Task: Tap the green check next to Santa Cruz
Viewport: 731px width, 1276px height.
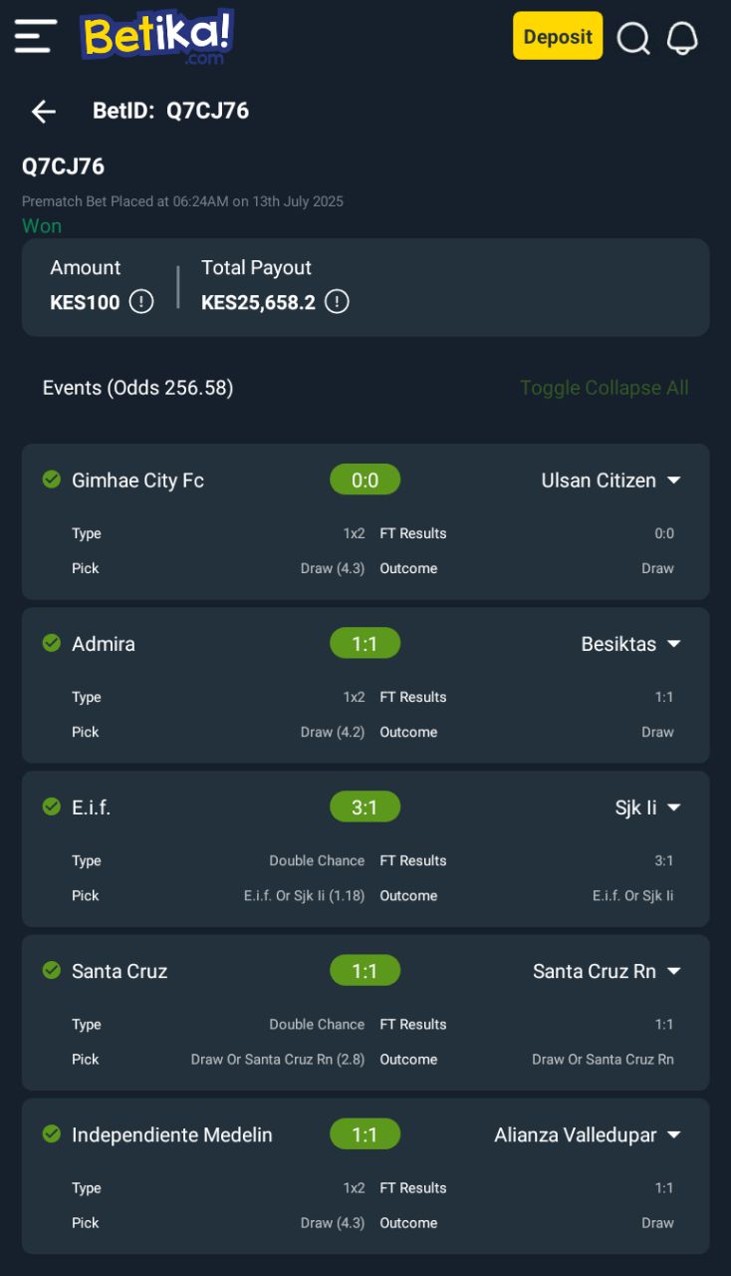Action: (52, 970)
